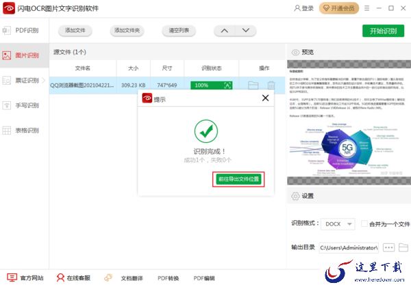
Task: Click the 源文件 (1个) label
Action: pyautogui.click(x=70, y=52)
